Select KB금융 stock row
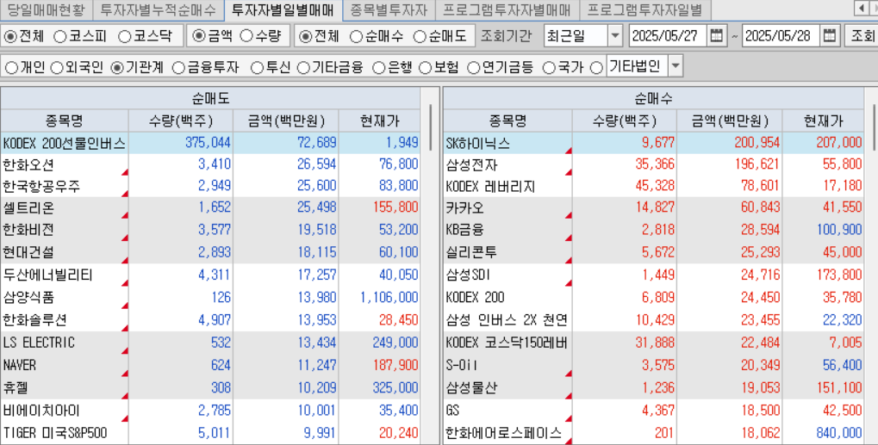This screenshot has width=878, height=445. (x=654, y=230)
